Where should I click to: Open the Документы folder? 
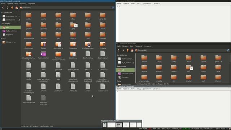(58, 45)
